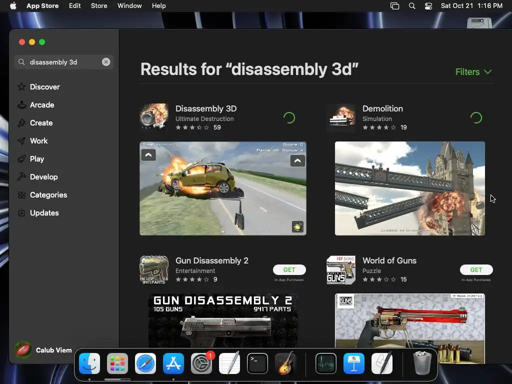Open Keynote from the Dock

(x=354, y=363)
